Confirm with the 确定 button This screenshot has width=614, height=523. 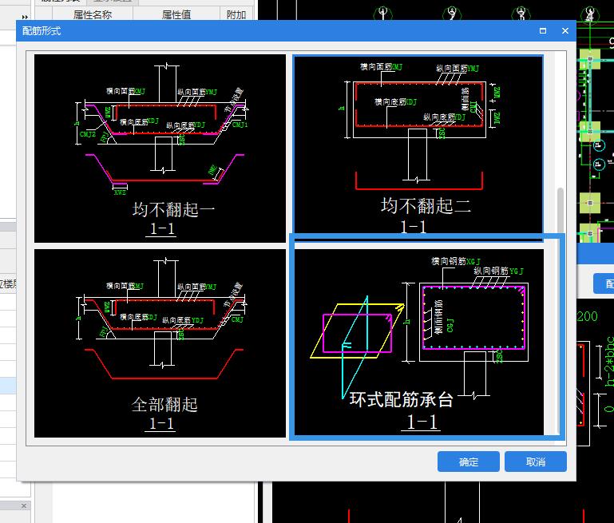pyautogui.click(x=469, y=462)
